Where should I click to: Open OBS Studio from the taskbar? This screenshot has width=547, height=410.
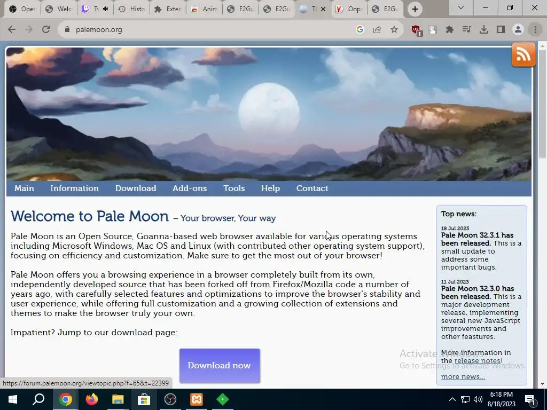170,399
